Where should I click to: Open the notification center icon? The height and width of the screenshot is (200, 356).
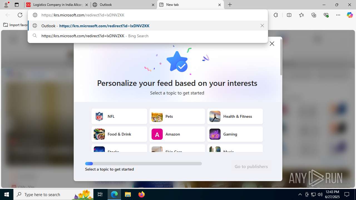click(x=347, y=194)
